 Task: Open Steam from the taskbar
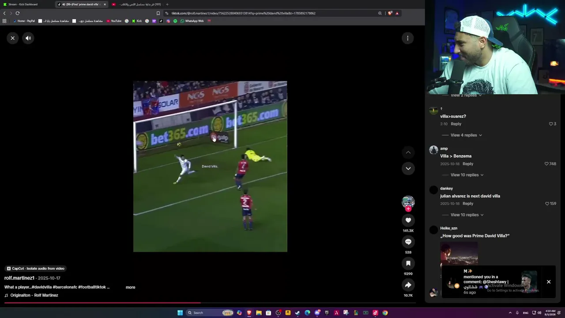tap(298, 313)
